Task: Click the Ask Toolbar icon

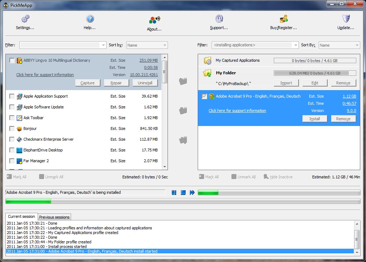Action: 19,118
